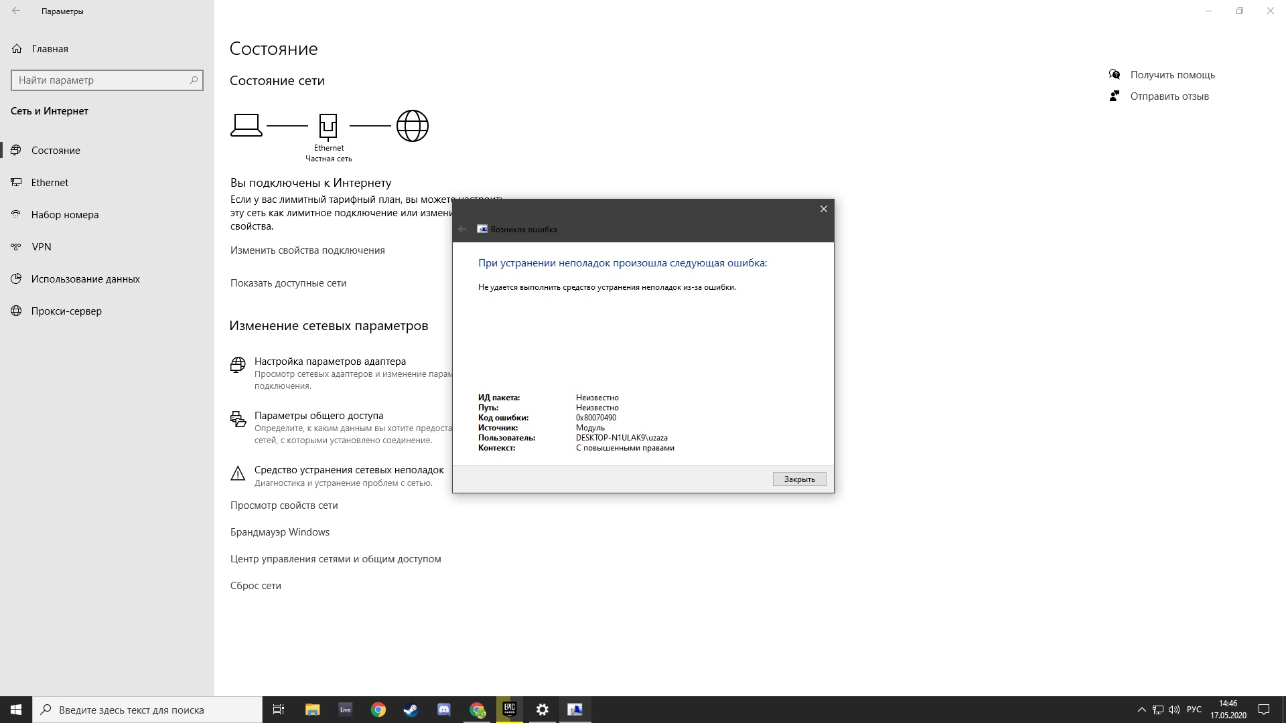
Task: Click Показать доступные сети
Action: click(288, 283)
